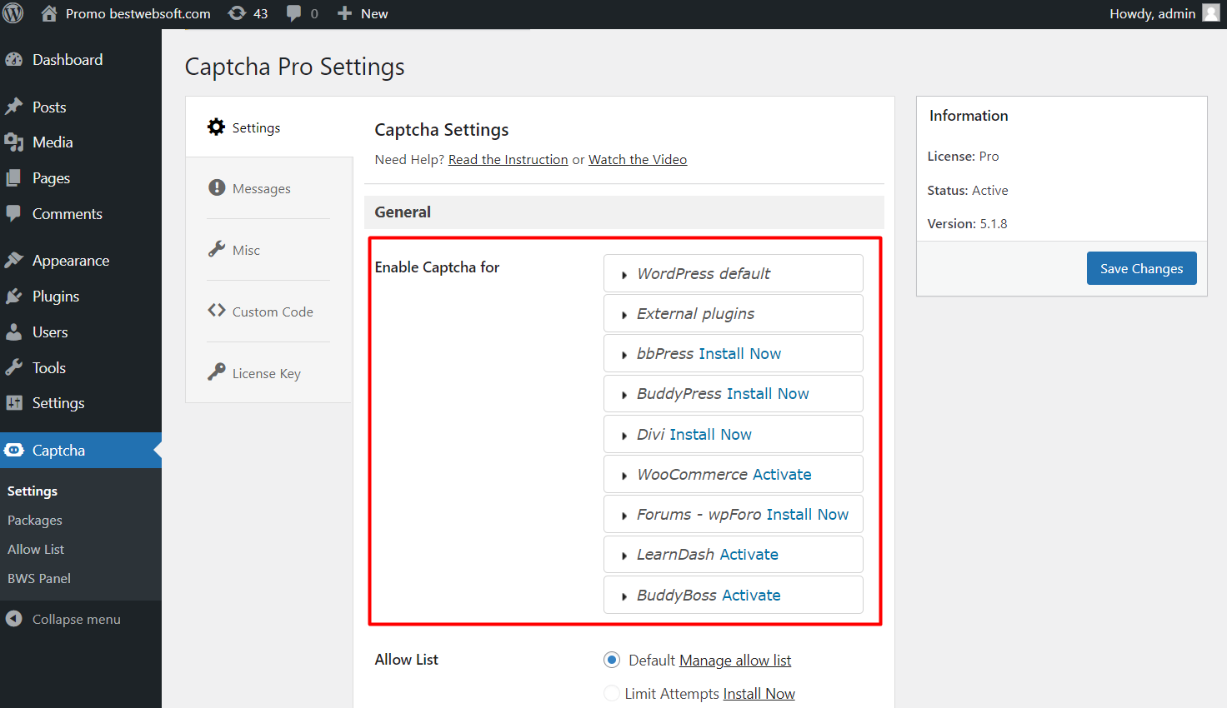The height and width of the screenshot is (708, 1227).
Task: Click the Save Changes button
Action: tap(1142, 268)
